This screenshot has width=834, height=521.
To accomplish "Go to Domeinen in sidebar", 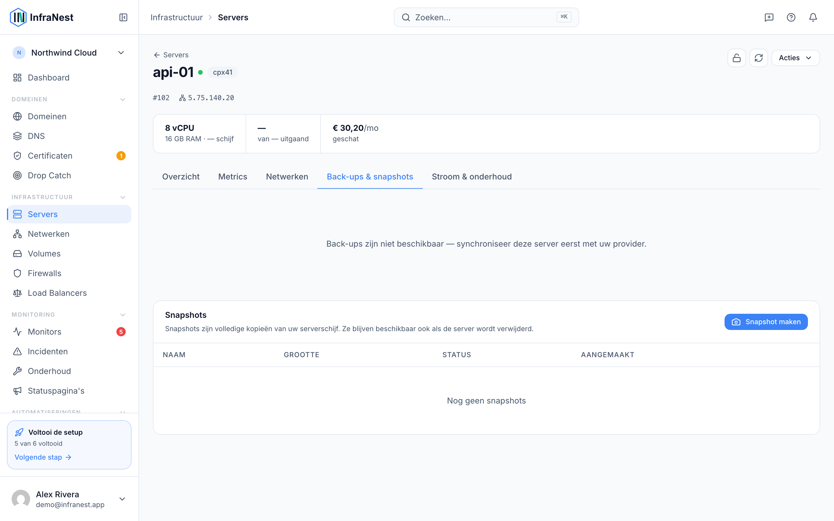I will [69, 116].
